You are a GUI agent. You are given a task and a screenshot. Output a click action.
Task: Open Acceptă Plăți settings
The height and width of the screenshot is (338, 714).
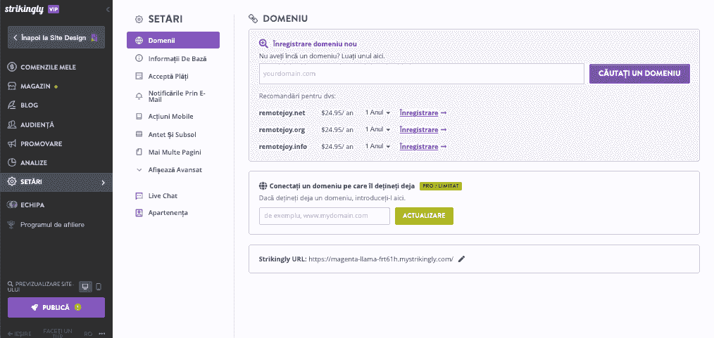tap(168, 76)
